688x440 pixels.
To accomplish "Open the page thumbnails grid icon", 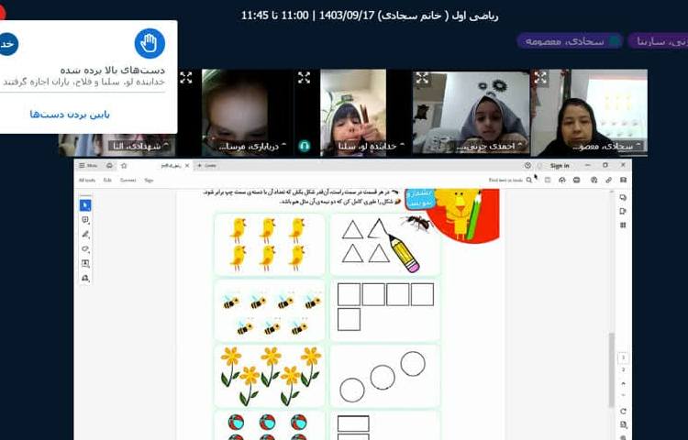I will [x=623, y=225].
